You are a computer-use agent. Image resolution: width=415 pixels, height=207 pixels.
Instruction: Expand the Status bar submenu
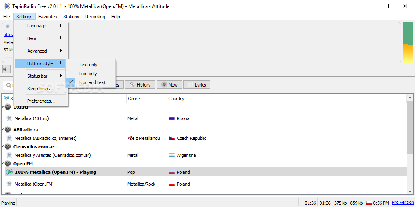pyautogui.click(x=41, y=76)
